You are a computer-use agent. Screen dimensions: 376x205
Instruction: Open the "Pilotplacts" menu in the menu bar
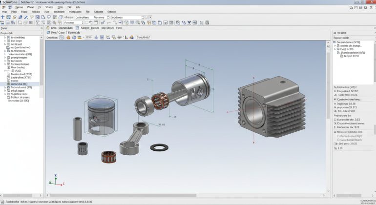click(x=75, y=11)
